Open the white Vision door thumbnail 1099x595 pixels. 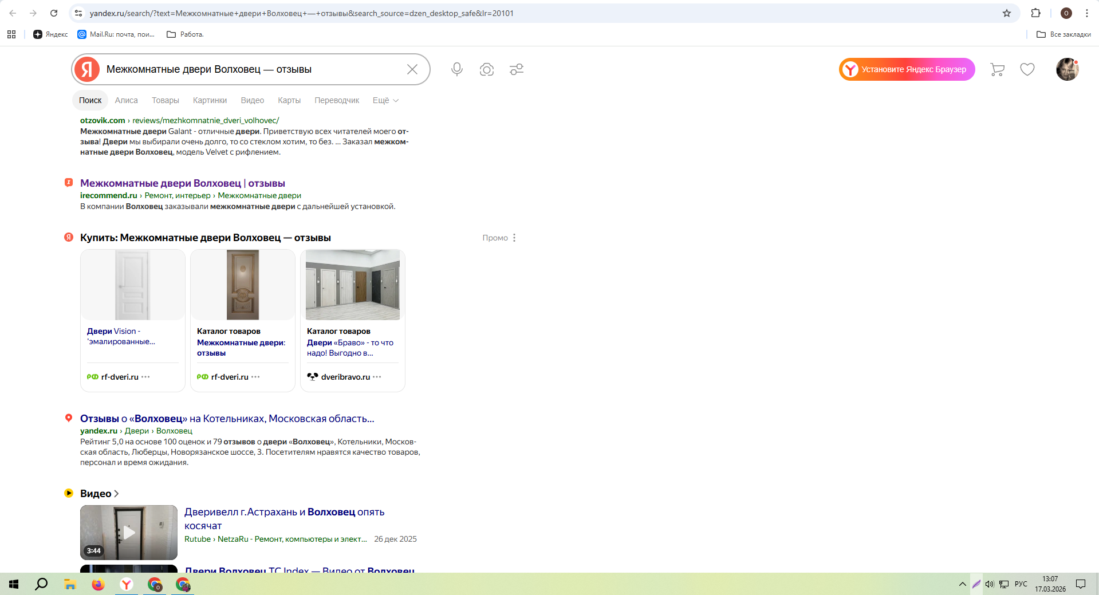click(x=133, y=285)
